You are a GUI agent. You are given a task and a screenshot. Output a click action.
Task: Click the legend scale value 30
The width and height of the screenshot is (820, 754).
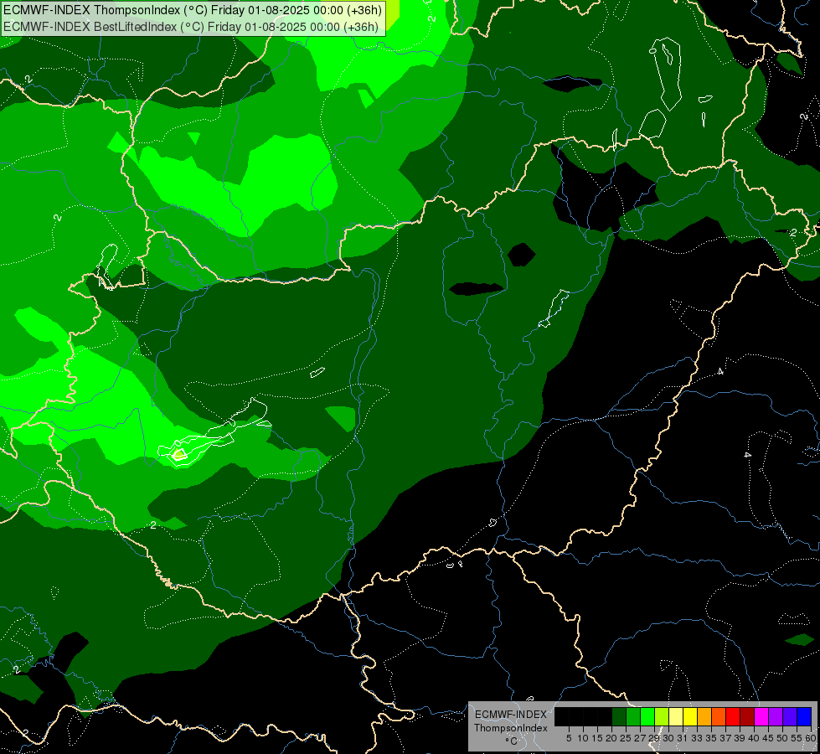coord(668,738)
